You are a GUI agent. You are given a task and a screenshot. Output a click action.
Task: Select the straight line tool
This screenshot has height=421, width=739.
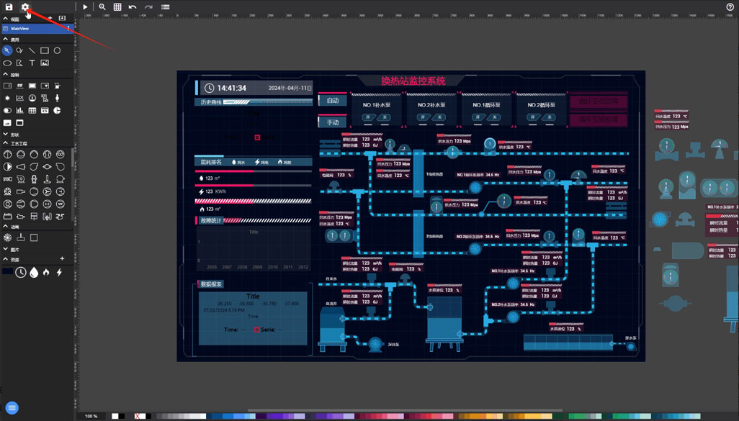[x=32, y=50]
